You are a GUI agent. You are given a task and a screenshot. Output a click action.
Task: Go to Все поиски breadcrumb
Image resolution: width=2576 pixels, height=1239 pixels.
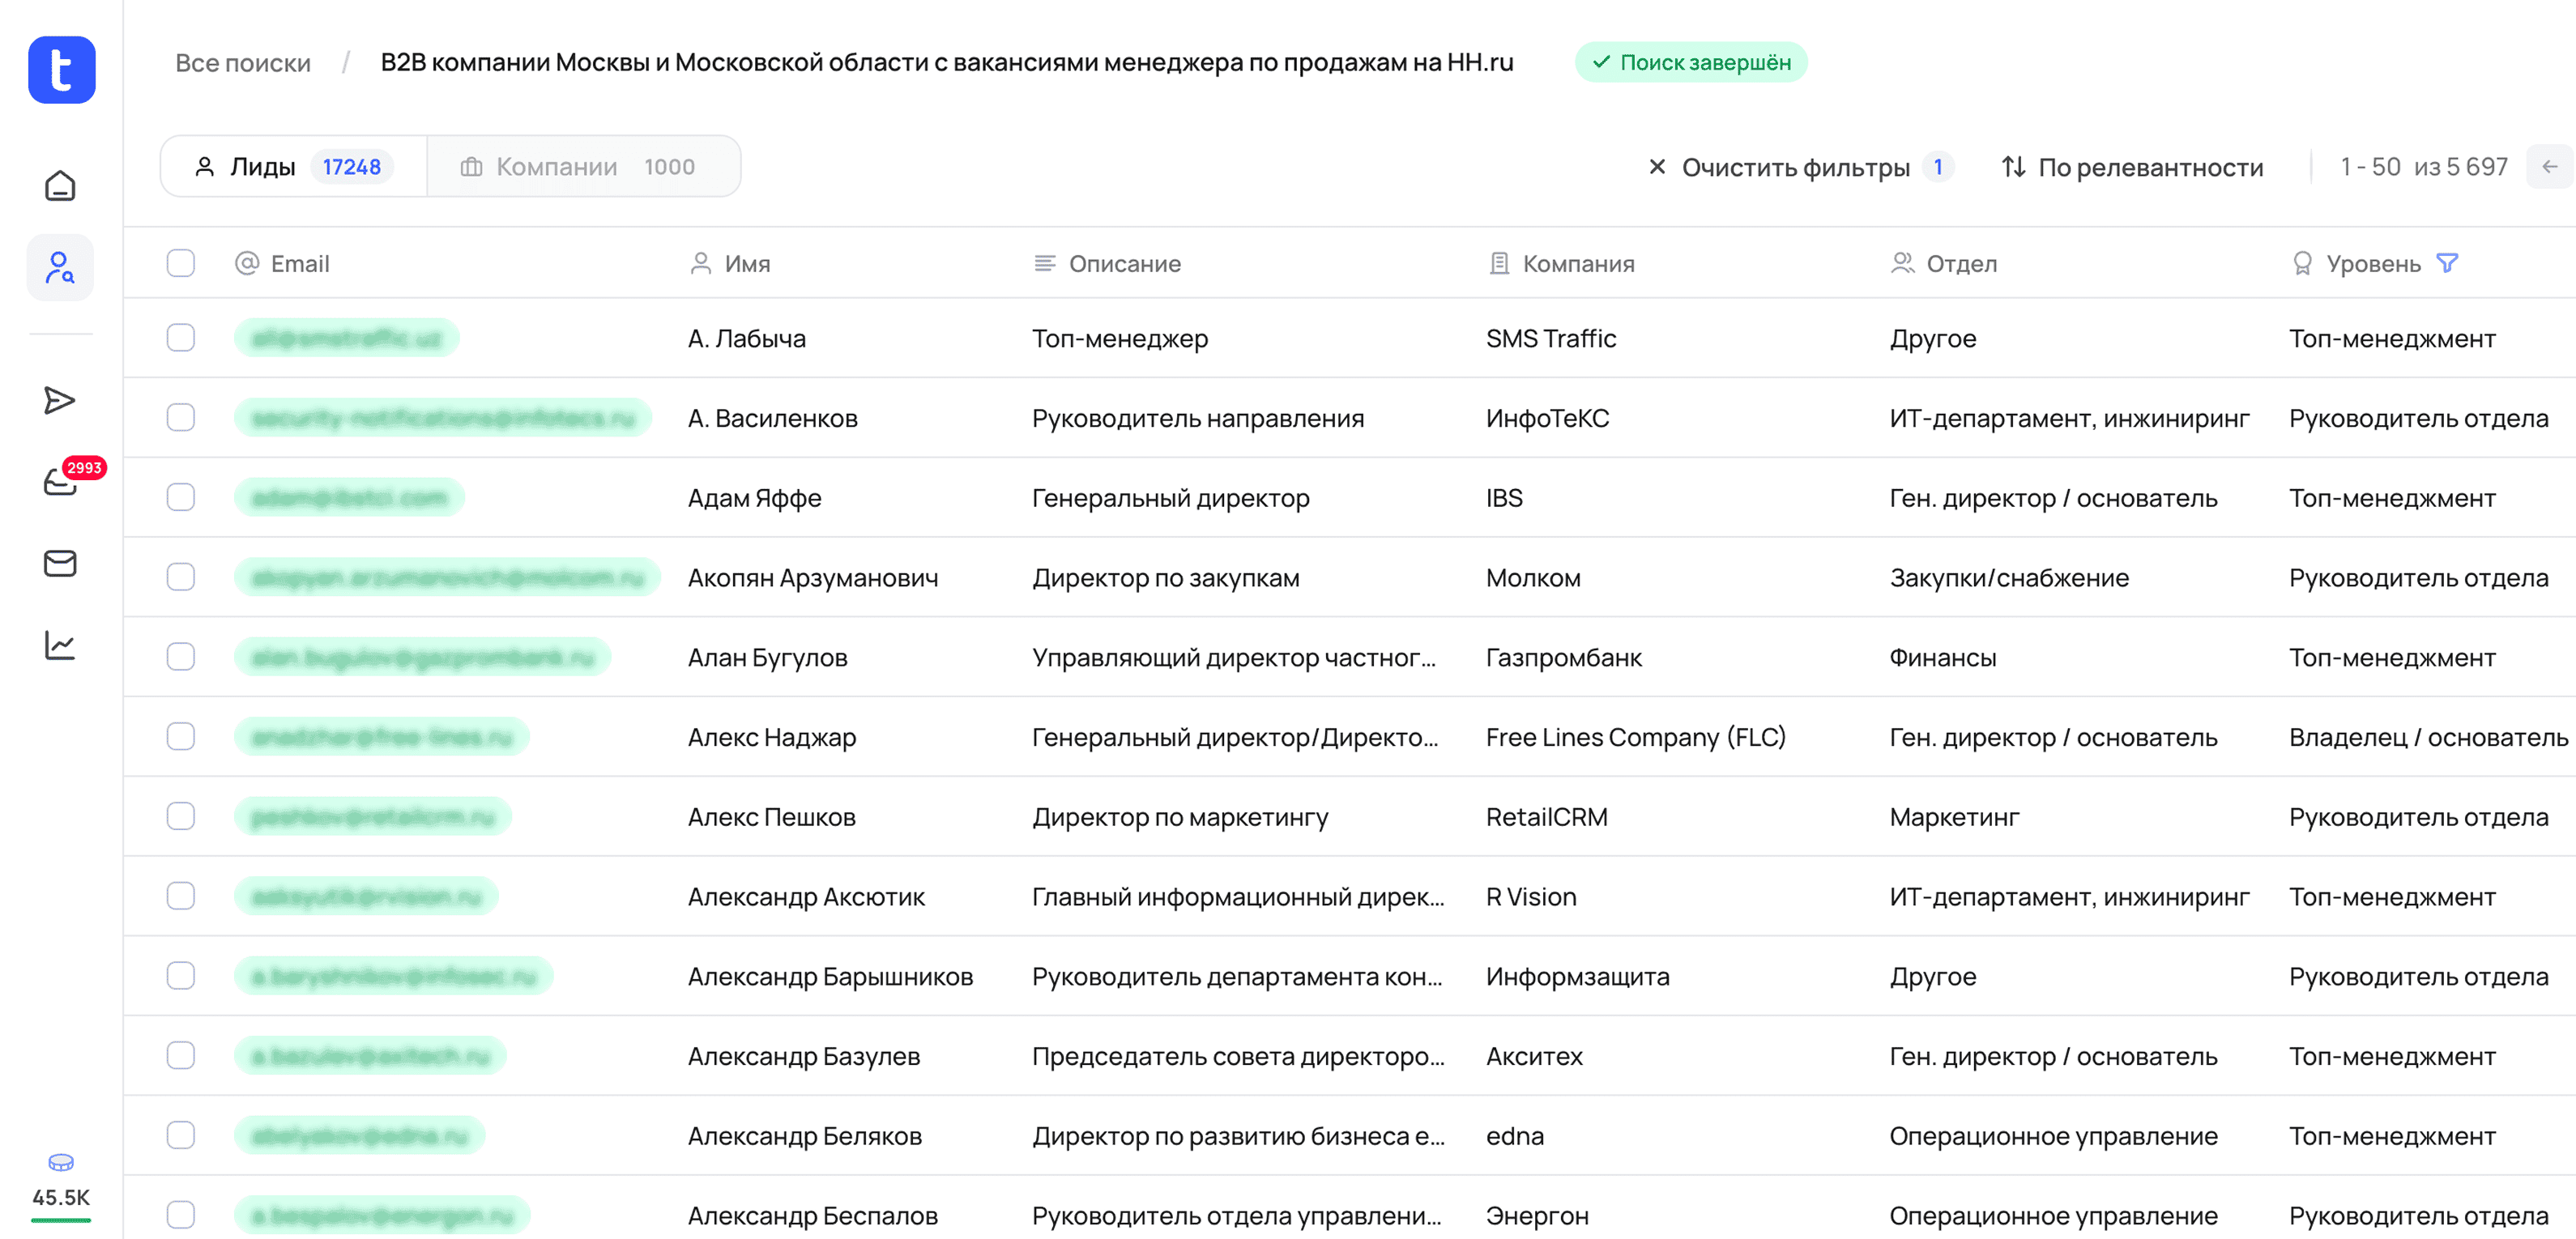coord(243,63)
